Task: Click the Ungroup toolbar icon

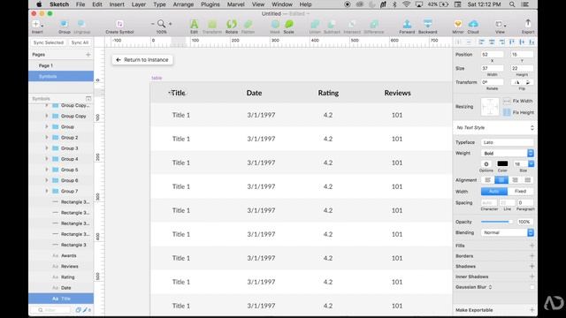Action: 81,24
